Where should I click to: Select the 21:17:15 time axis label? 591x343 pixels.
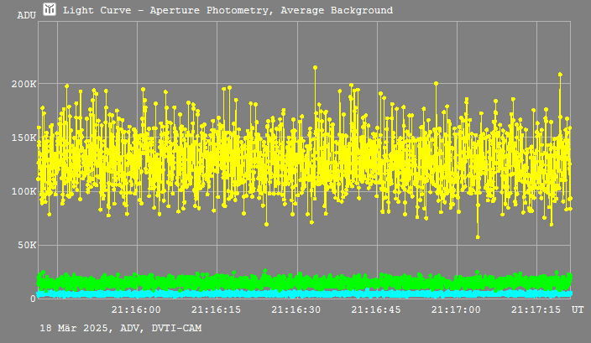pyautogui.click(x=536, y=309)
